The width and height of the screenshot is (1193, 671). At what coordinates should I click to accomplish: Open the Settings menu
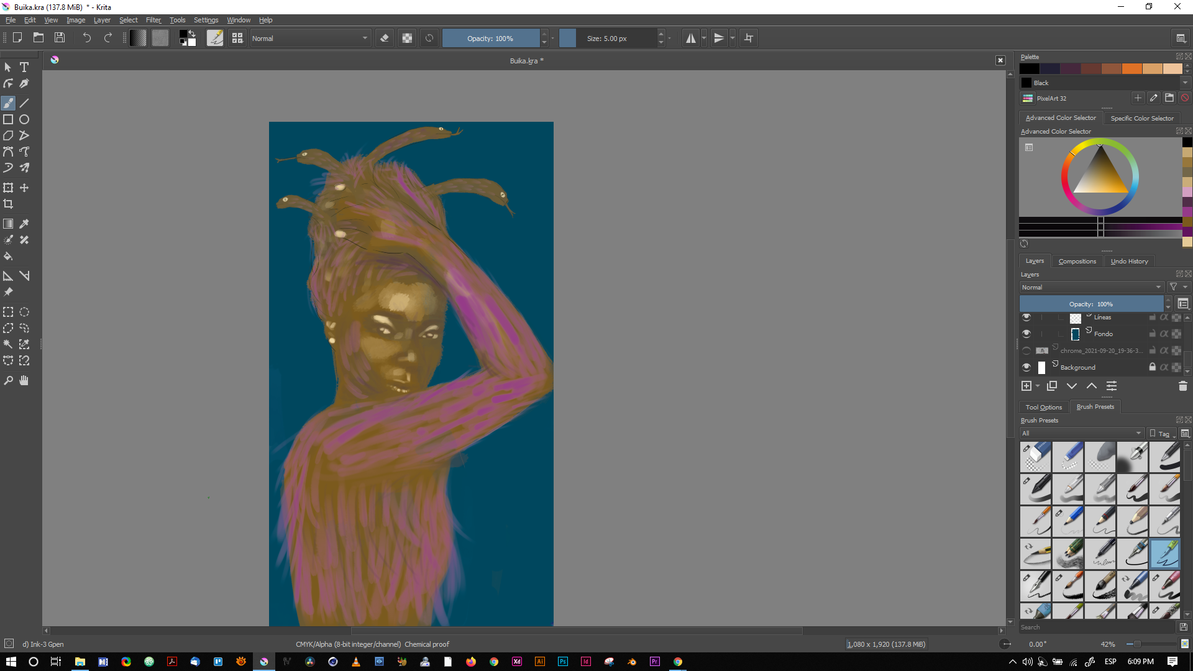206,20
